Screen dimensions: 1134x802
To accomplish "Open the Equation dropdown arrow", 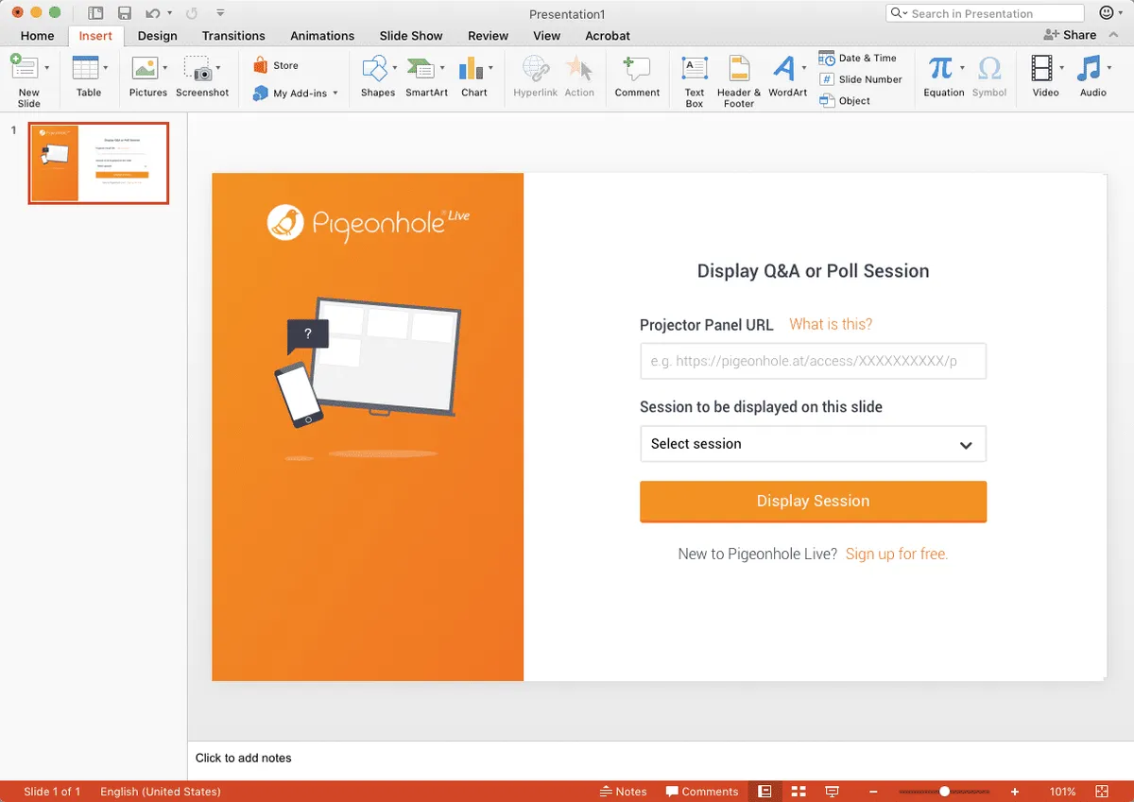I will [x=962, y=68].
